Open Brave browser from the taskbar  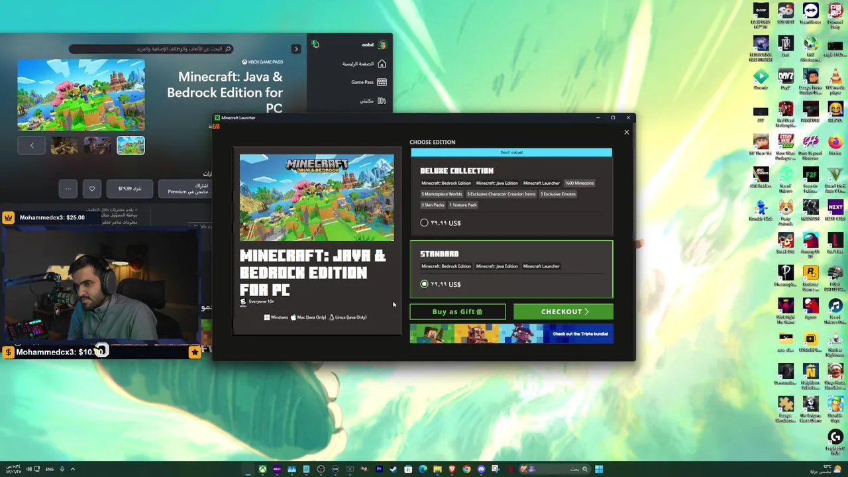[452, 469]
